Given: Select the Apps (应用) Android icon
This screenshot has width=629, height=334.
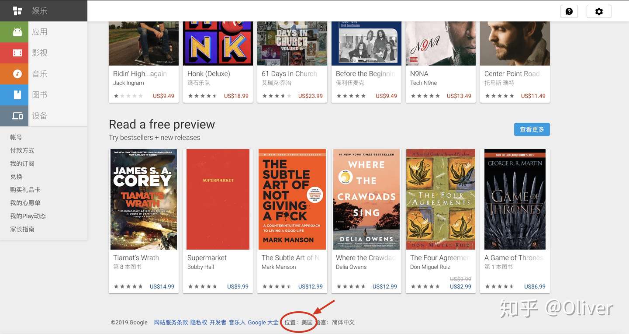Looking at the screenshot, I should click(x=17, y=32).
